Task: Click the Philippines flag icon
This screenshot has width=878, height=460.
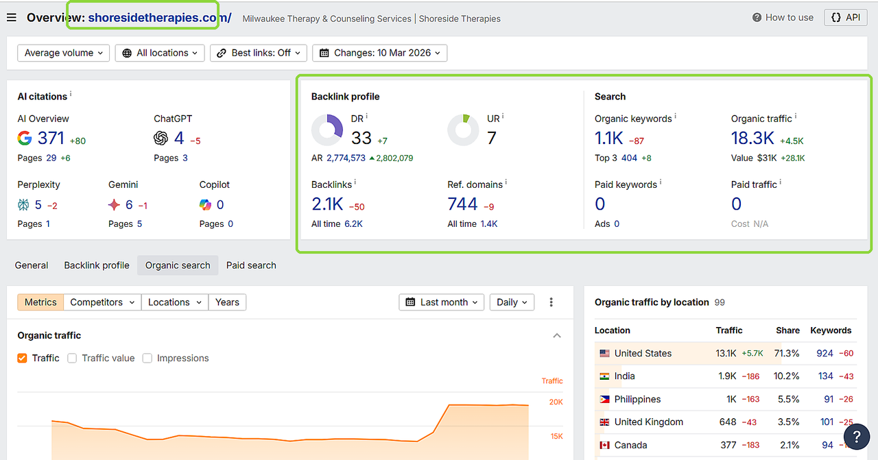Action: [604, 400]
